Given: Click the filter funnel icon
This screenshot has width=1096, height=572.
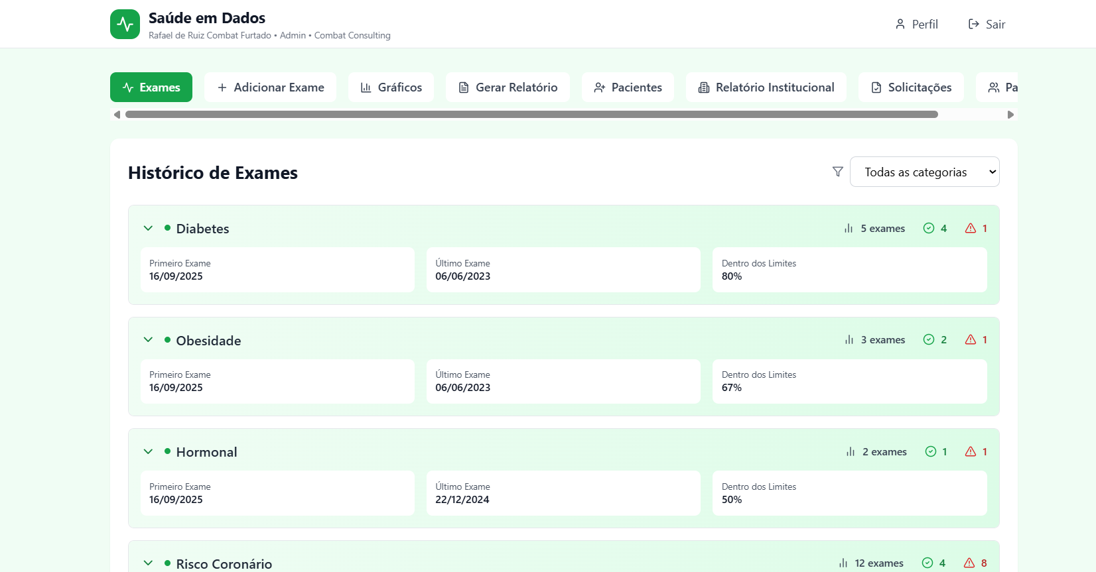Looking at the screenshot, I should coord(838,172).
